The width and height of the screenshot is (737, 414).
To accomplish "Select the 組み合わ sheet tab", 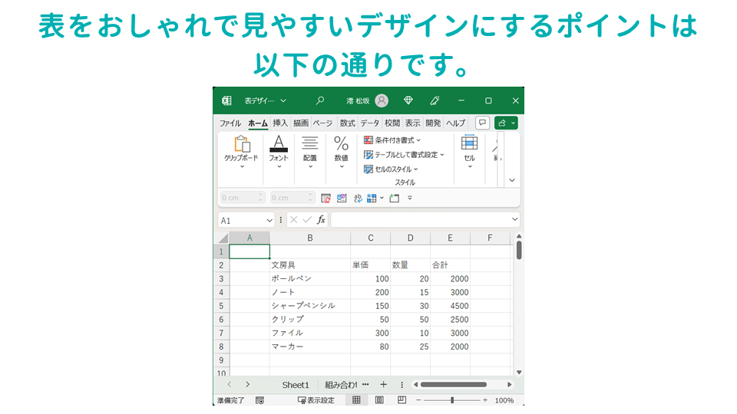I will tap(341, 385).
